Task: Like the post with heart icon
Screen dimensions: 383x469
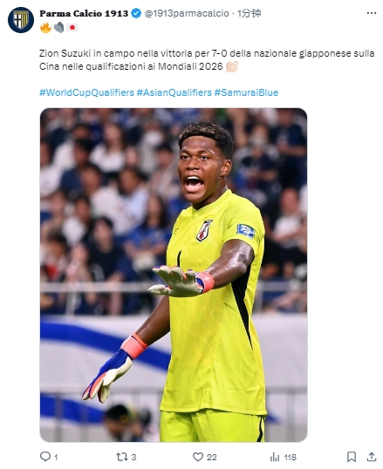Action: tap(198, 457)
